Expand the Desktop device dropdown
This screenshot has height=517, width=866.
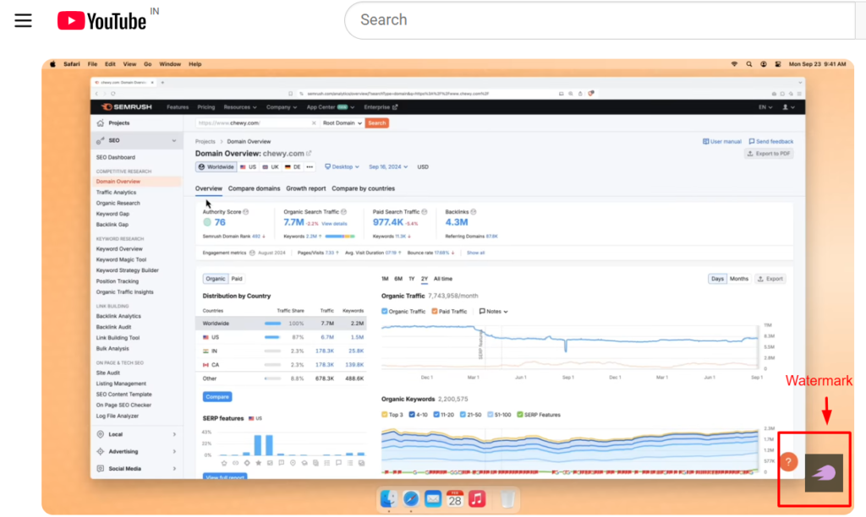click(342, 167)
